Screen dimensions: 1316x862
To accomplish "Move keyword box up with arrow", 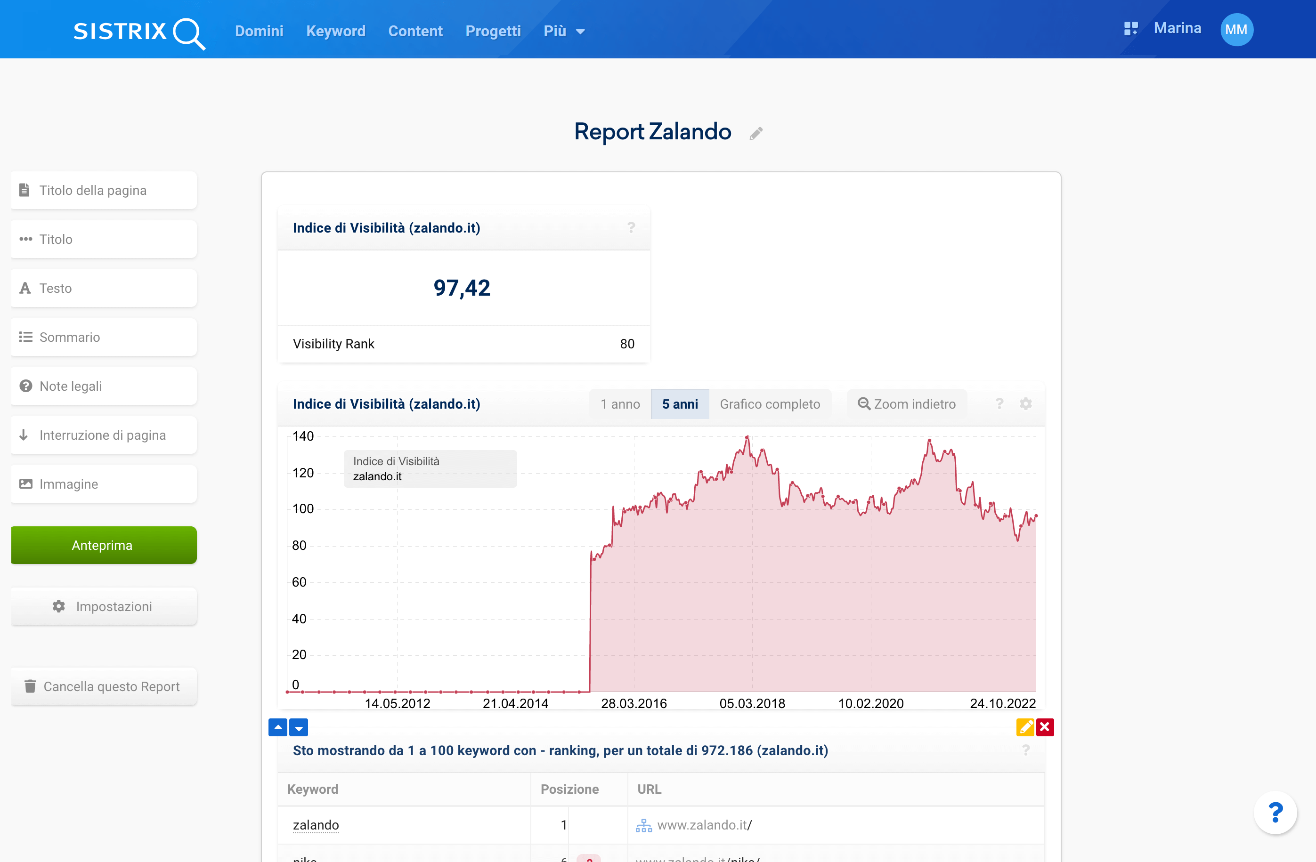I will [277, 728].
